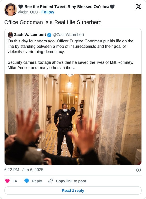Viewport: 146px width, 199px height.
Task: Click the Reply label
Action: (x=37, y=181)
